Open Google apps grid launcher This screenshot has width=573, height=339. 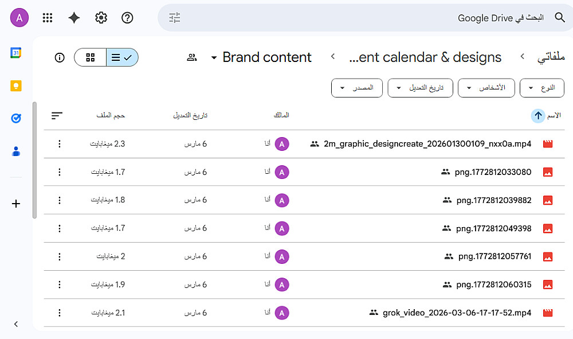point(48,18)
